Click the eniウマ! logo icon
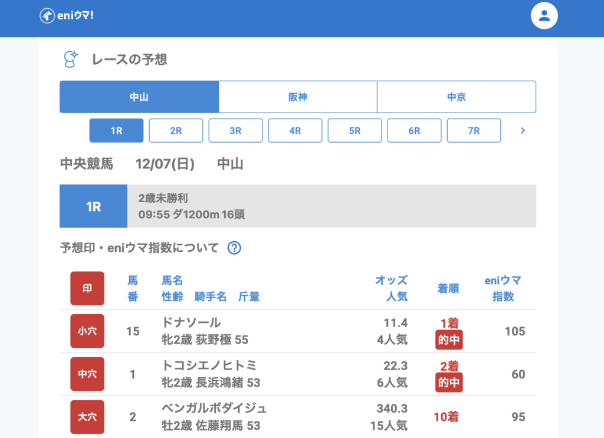604x438 pixels. (47, 16)
